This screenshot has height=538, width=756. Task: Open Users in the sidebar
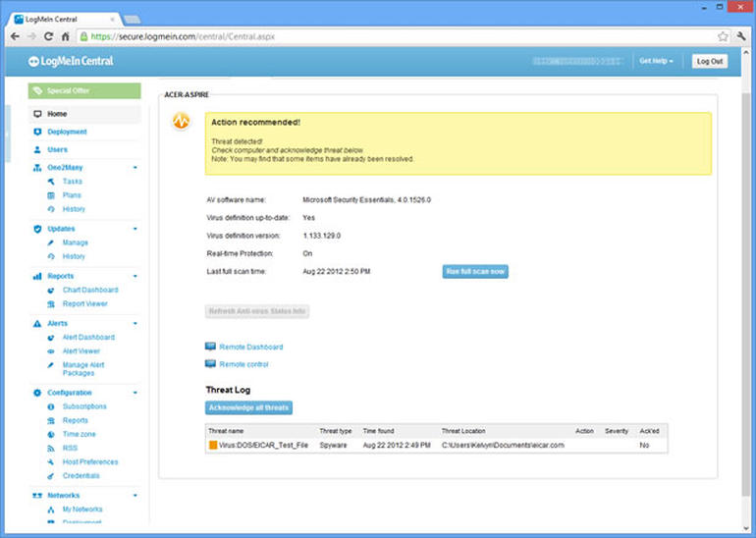pyautogui.click(x=57, y=149)
